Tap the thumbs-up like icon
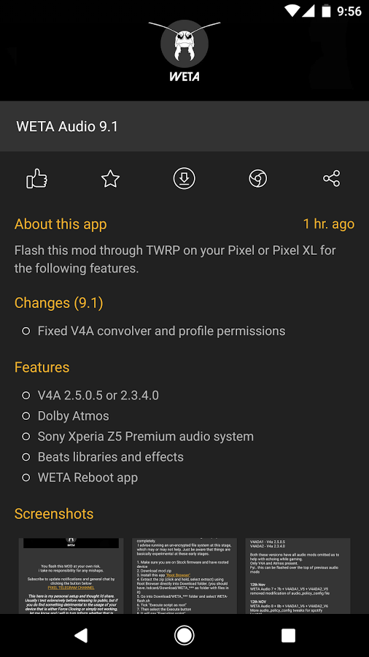Image resolution: width=369 pixels, height=657 pixels. 36,179
